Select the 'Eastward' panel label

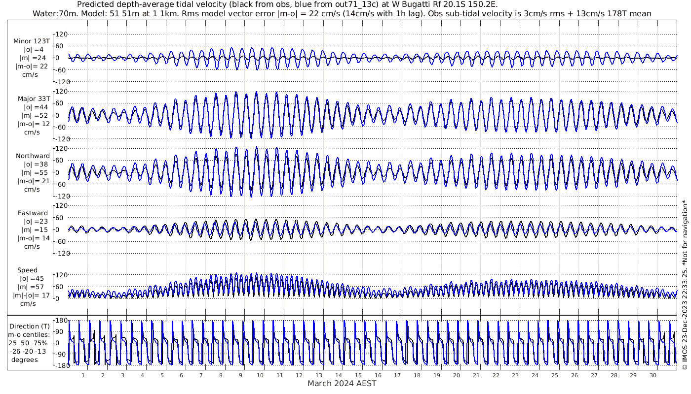coord(34,213)
